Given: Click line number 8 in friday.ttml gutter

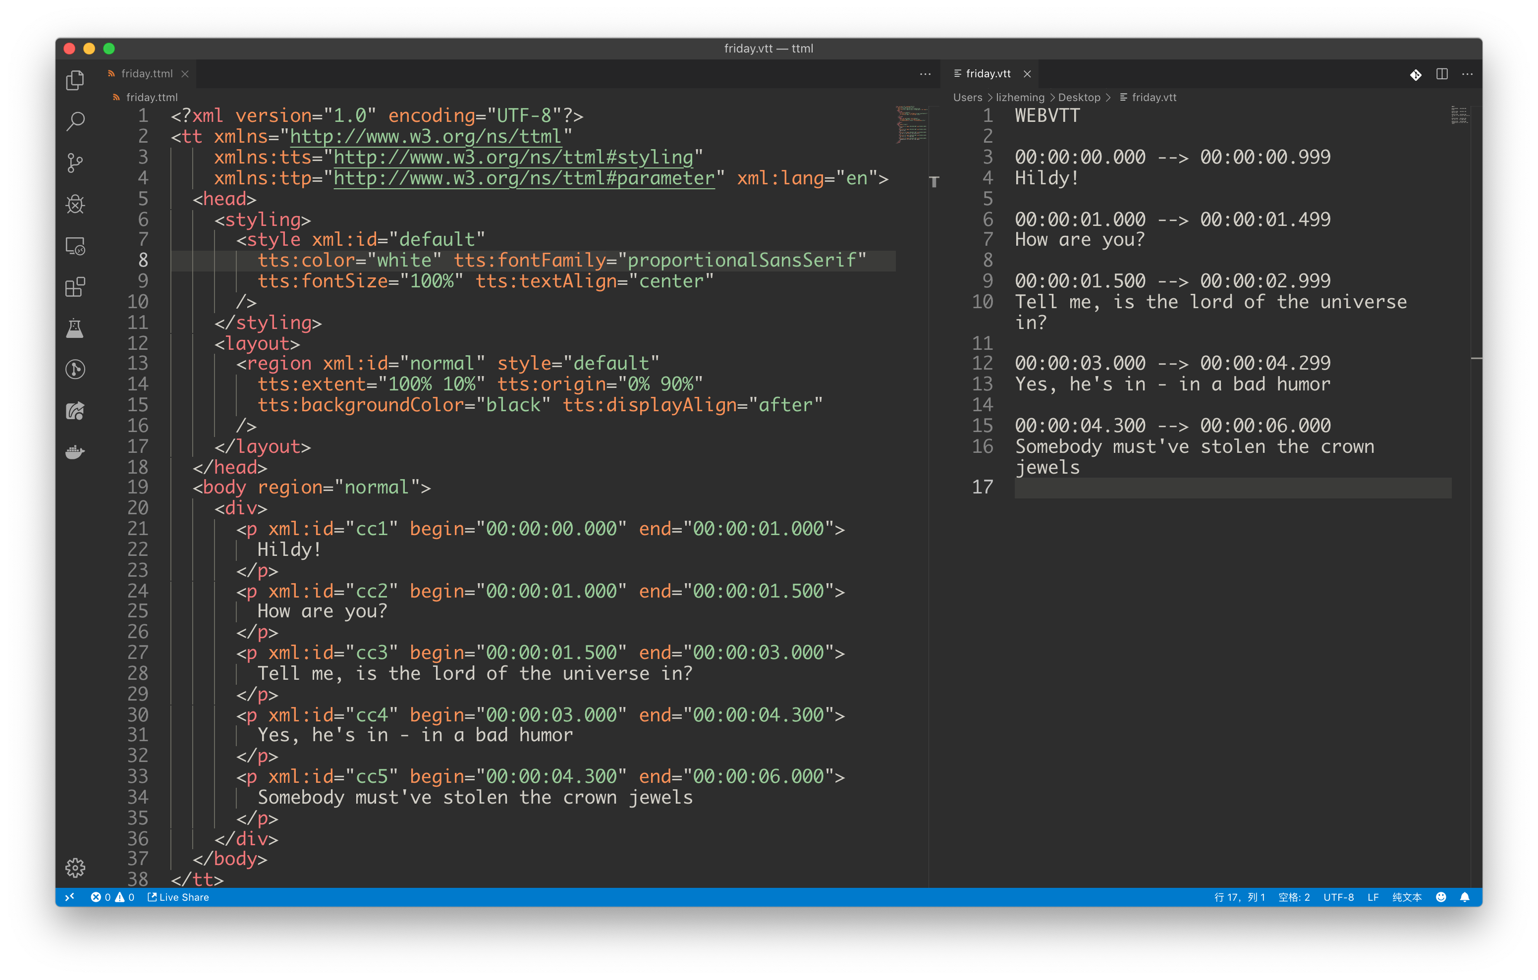Looking at the screenshot, I should coord(143,261).
